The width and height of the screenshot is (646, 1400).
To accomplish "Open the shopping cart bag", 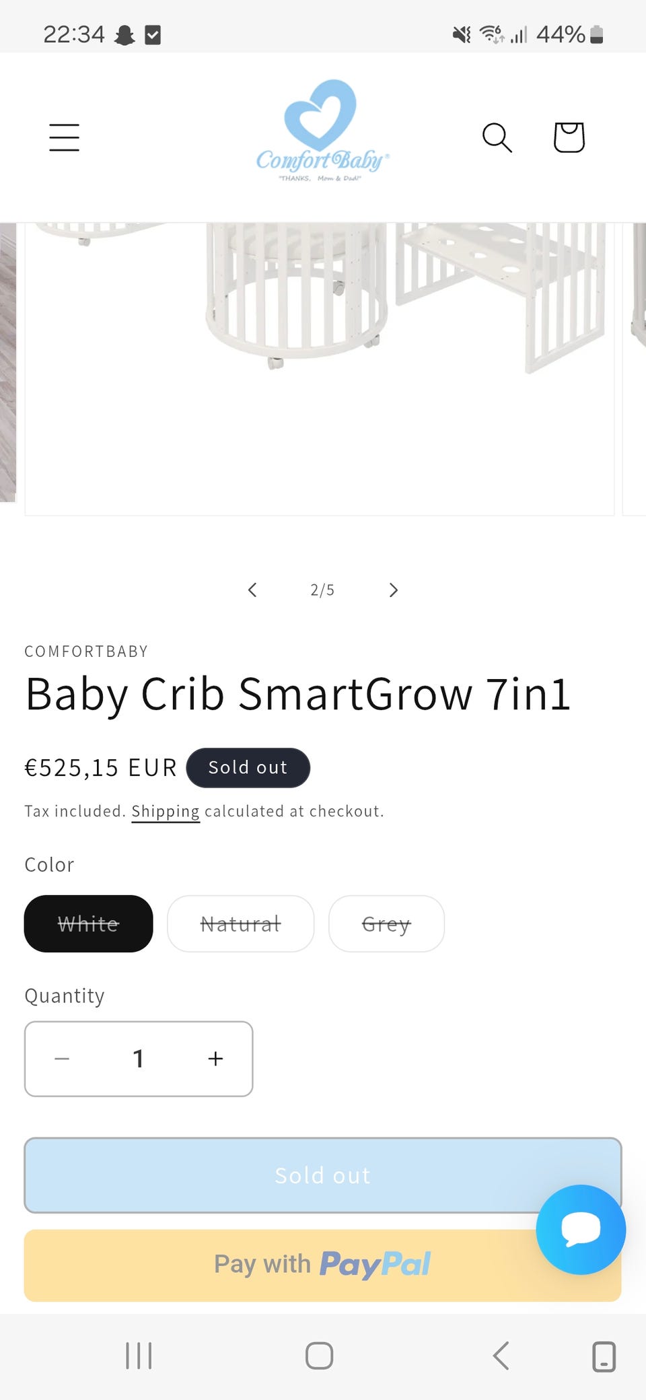I will pos(569,137).
